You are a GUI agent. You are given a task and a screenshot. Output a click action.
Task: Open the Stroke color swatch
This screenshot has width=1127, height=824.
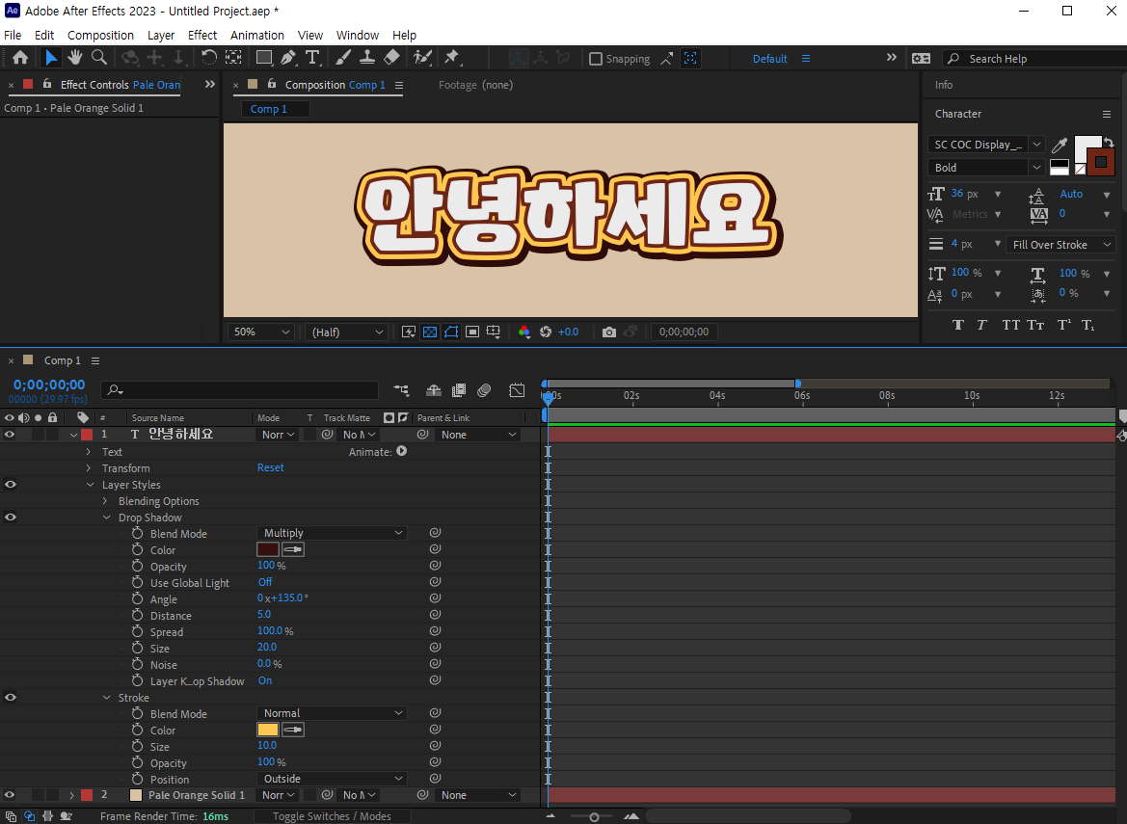point(267,730)
